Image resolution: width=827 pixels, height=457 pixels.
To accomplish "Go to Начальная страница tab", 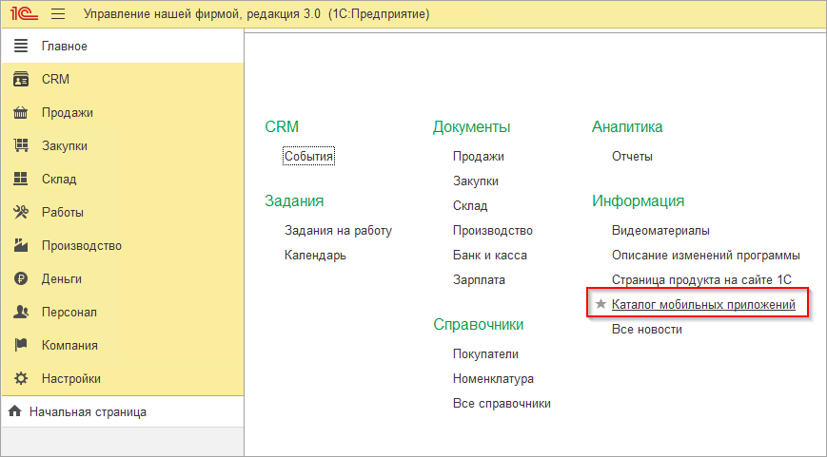I will 123,411.
